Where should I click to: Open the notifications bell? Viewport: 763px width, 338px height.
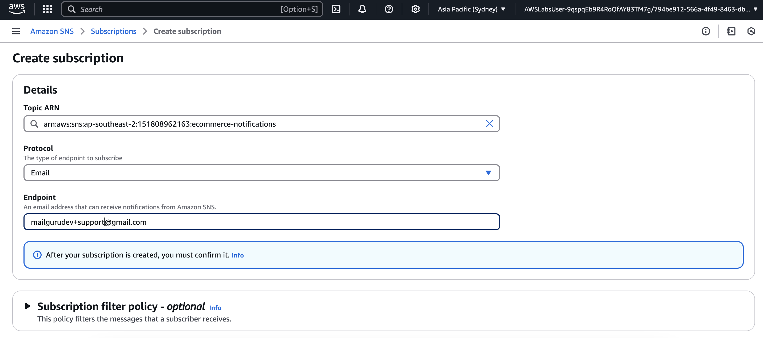click(362, 9)
